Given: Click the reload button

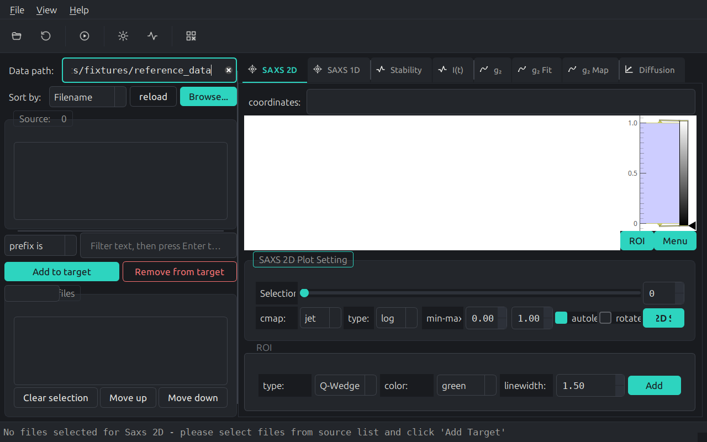Looking at the screenshot, I should pos(153,97).
